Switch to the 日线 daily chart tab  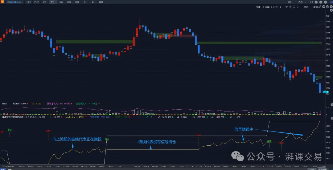coord(36,2)
